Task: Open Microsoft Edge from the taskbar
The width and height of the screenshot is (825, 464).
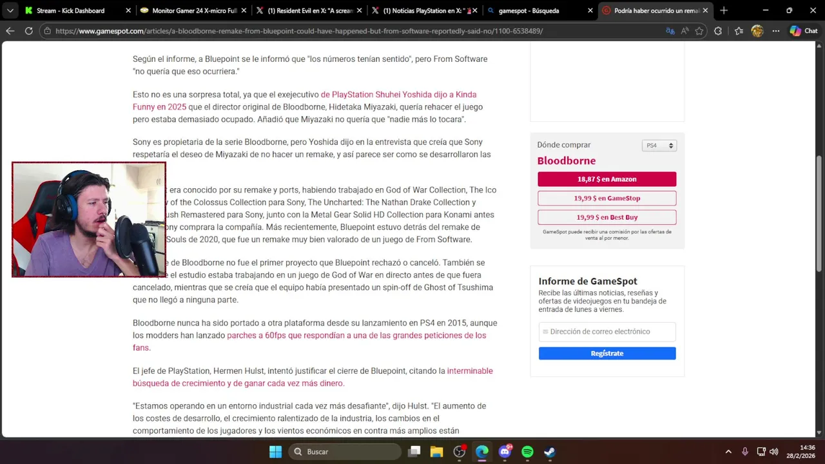Action: click(x=482, y=452)
